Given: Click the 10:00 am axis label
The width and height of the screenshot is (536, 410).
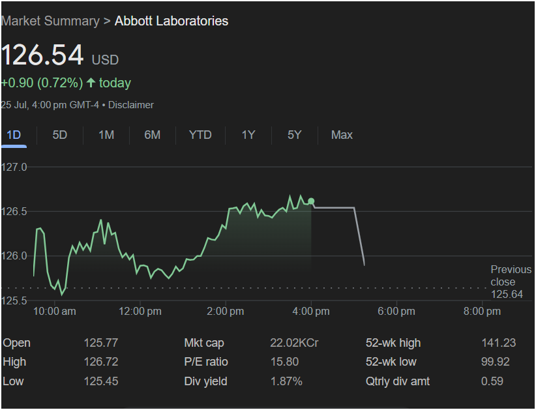Looking at the screenshot, I should click(x=55, y=312).
